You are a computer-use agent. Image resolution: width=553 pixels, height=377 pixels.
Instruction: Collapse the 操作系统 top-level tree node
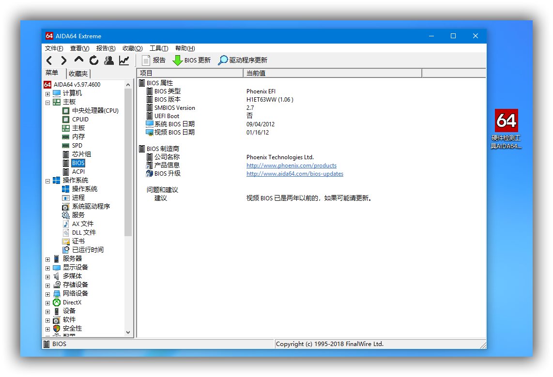47,181
